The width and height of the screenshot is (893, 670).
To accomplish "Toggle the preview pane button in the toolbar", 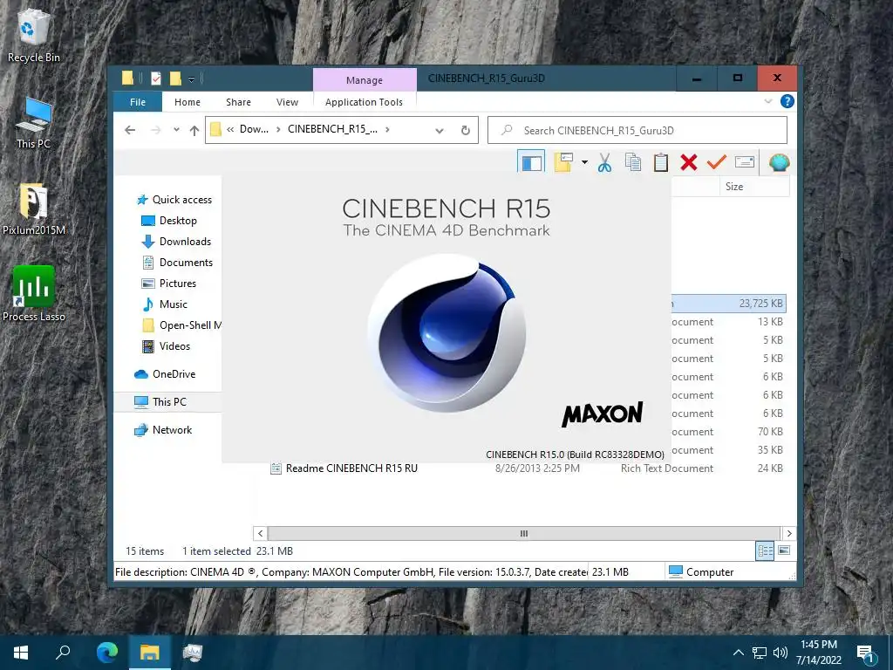I will [531, 162].
